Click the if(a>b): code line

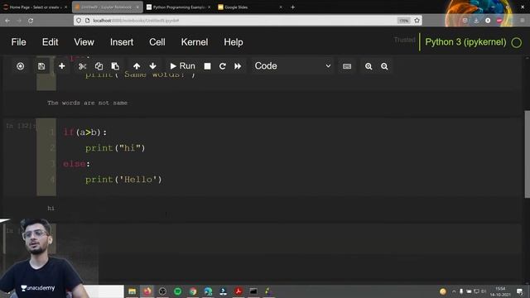pyautogui.click(x=84, y=132)
